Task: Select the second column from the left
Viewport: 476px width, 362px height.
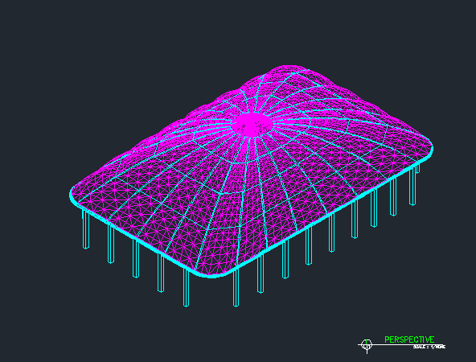Action: pyautogui.click(x=111, y=244)
